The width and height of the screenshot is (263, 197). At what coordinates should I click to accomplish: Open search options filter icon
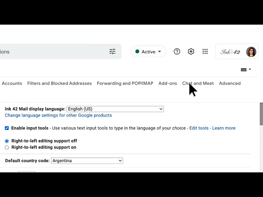point(112,52)
